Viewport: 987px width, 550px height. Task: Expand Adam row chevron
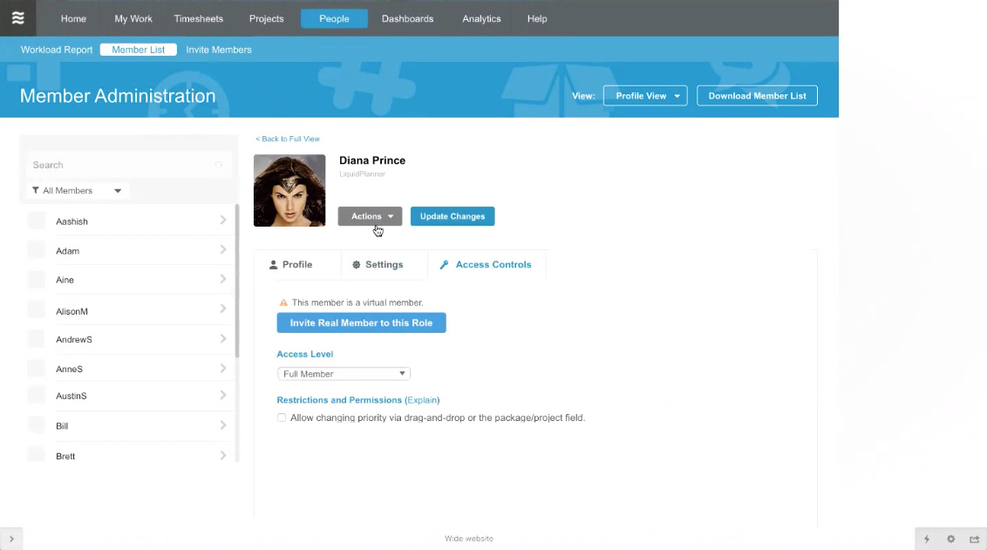tap(223, 250)
